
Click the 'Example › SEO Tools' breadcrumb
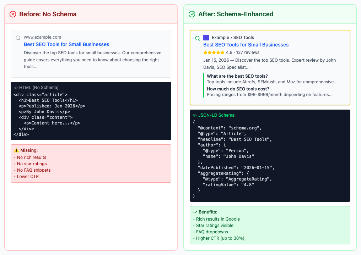pos(233,38)
